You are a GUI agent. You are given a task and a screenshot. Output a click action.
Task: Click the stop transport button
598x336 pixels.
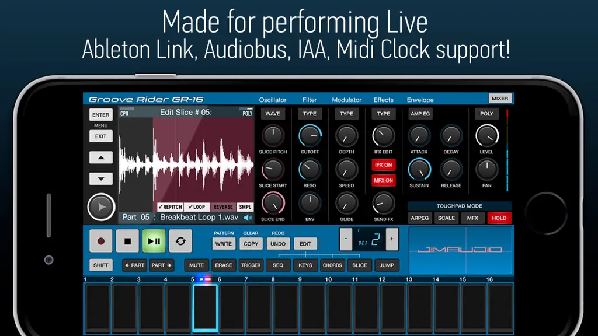pyautogui.click(x=127, y=241)
